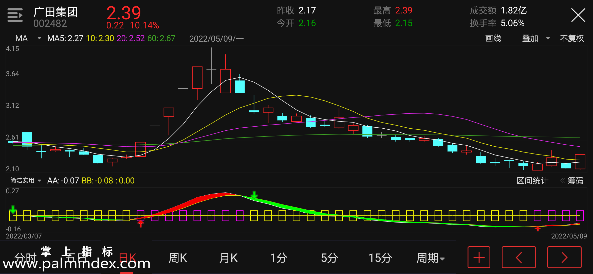
Task: Click the end date 2022/05/09 label
Action: click(x=569, y=236)
